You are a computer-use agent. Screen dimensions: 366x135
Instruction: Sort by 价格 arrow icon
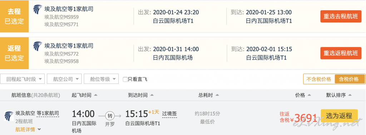coord(309,95)
